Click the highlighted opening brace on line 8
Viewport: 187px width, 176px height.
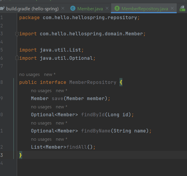(x=121, y=82)
